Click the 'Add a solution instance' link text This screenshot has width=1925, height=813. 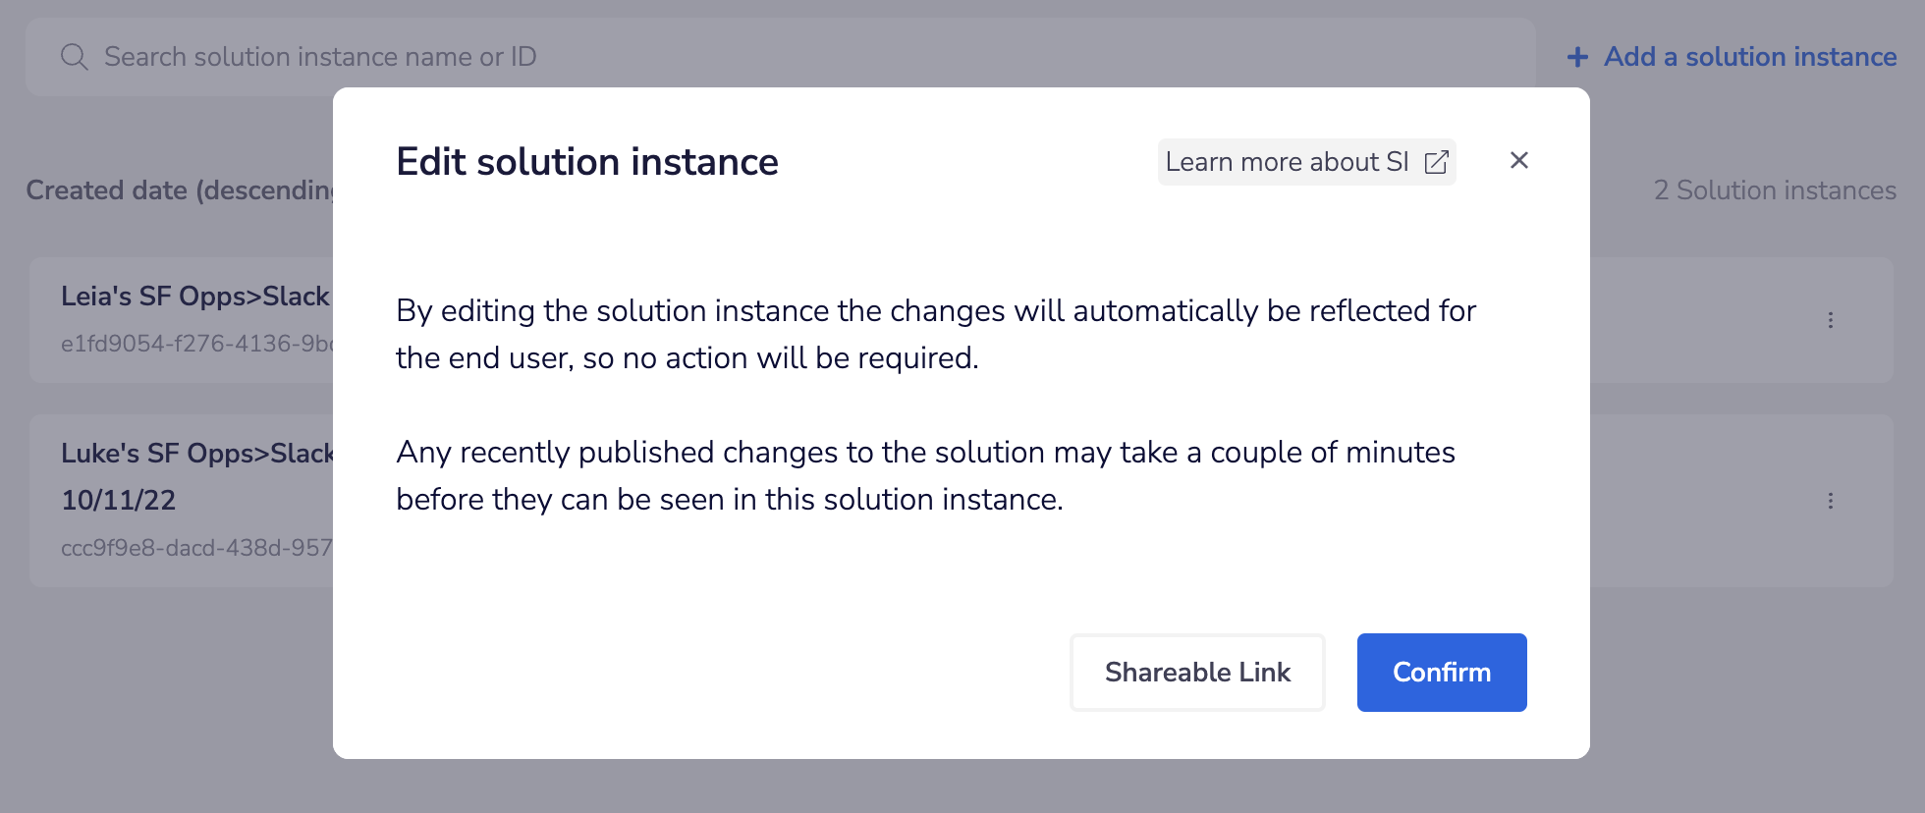pyautogui.click(x=1749, y=57)
